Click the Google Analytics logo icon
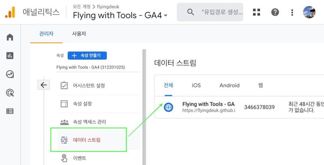The image size is (324, 165). 10,12
